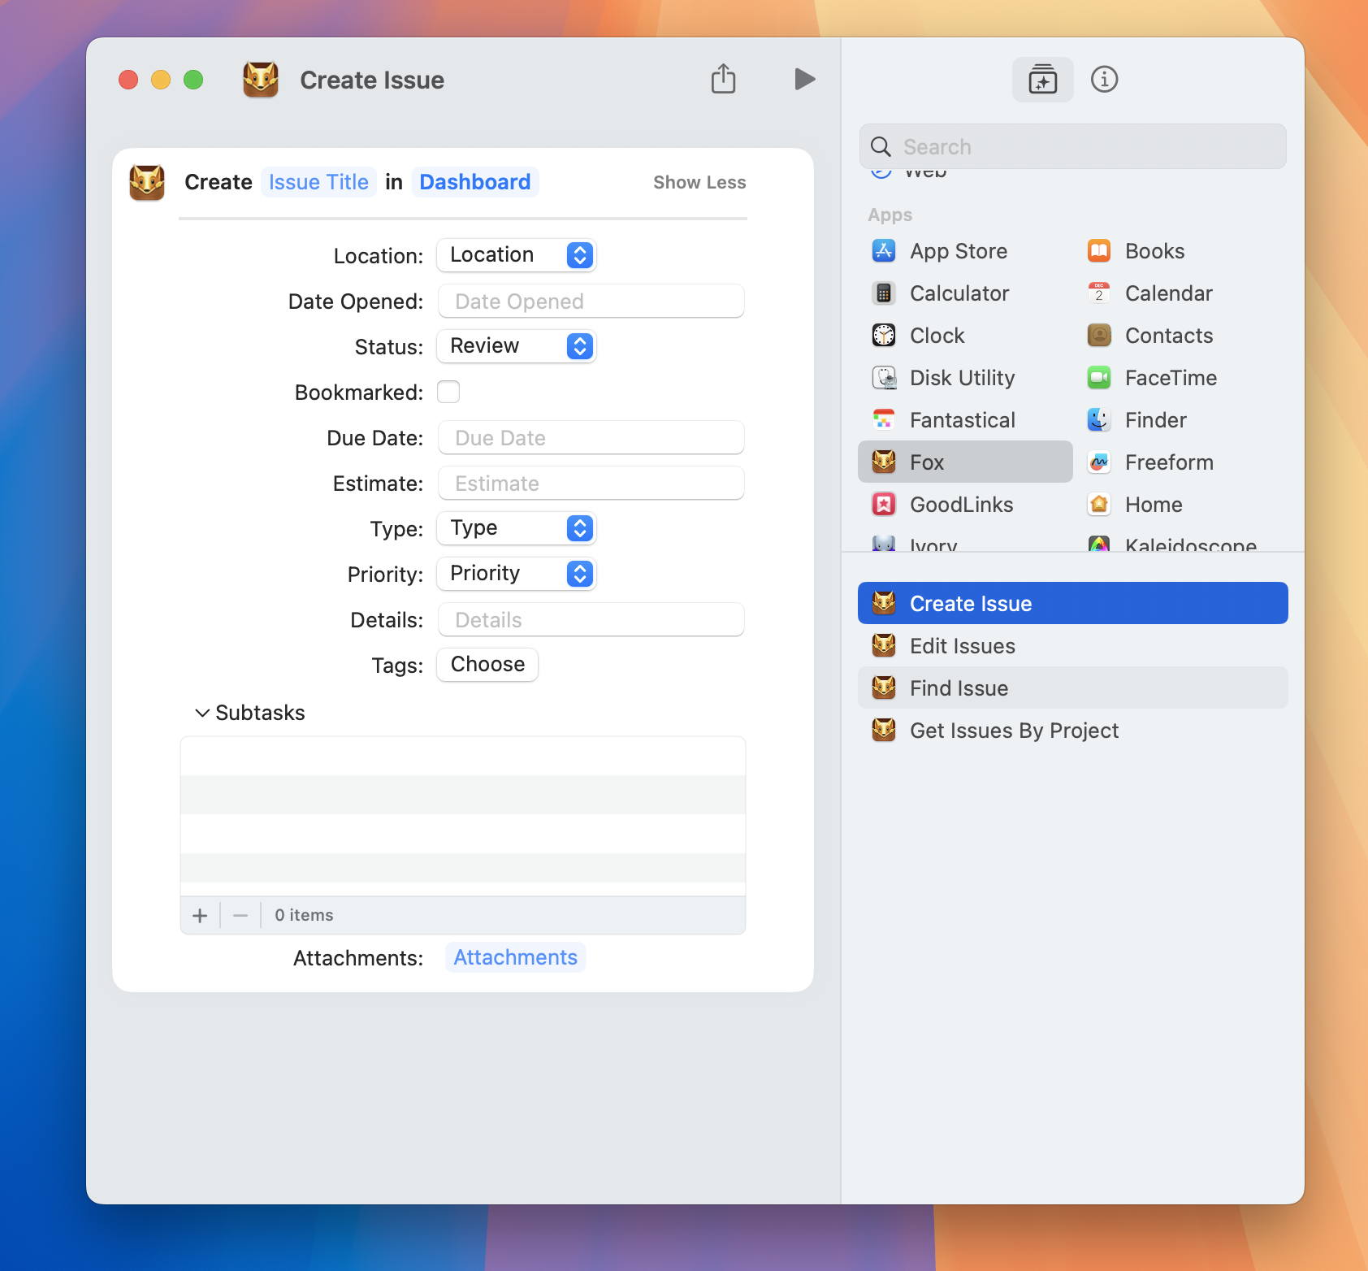Select the GoodLinks app entry
Viewport: 1368px width, 1271px height.
pos(960,505)
